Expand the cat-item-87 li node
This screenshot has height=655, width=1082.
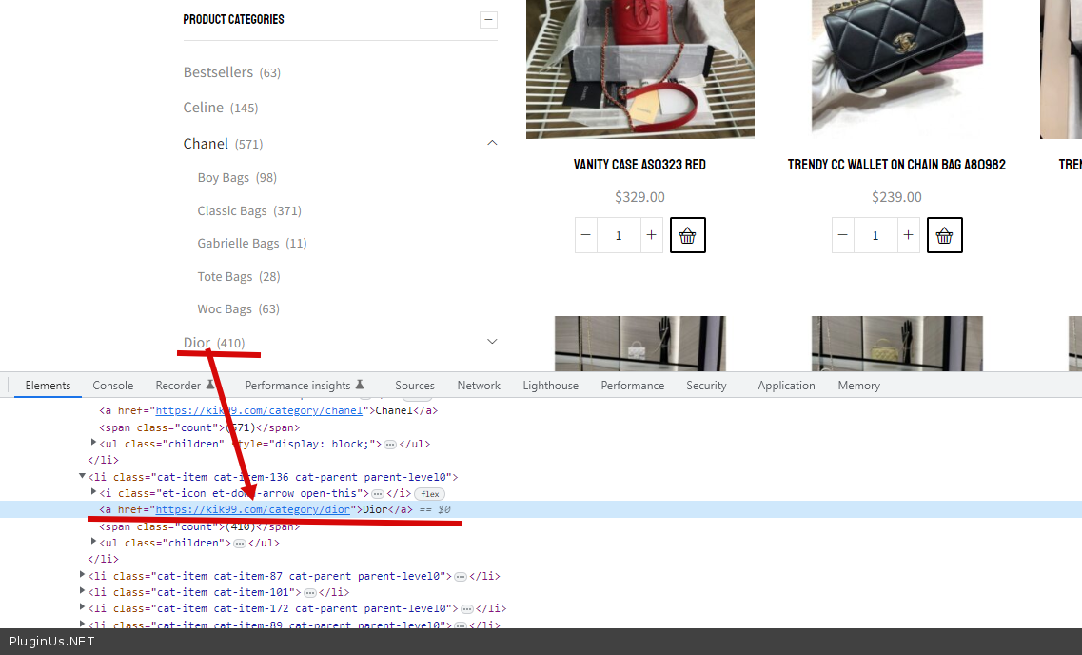(83, 576)
